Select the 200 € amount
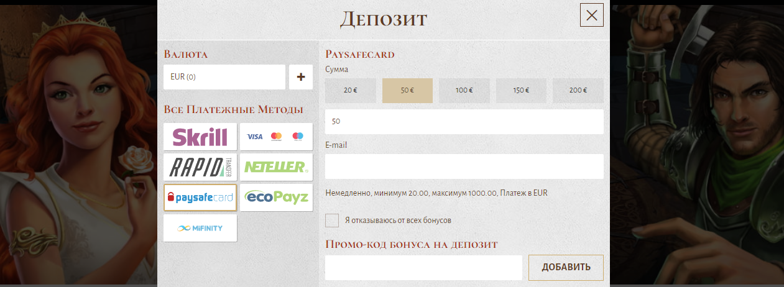The height and width of the screenshot is (287, 784). click(578, 91)
